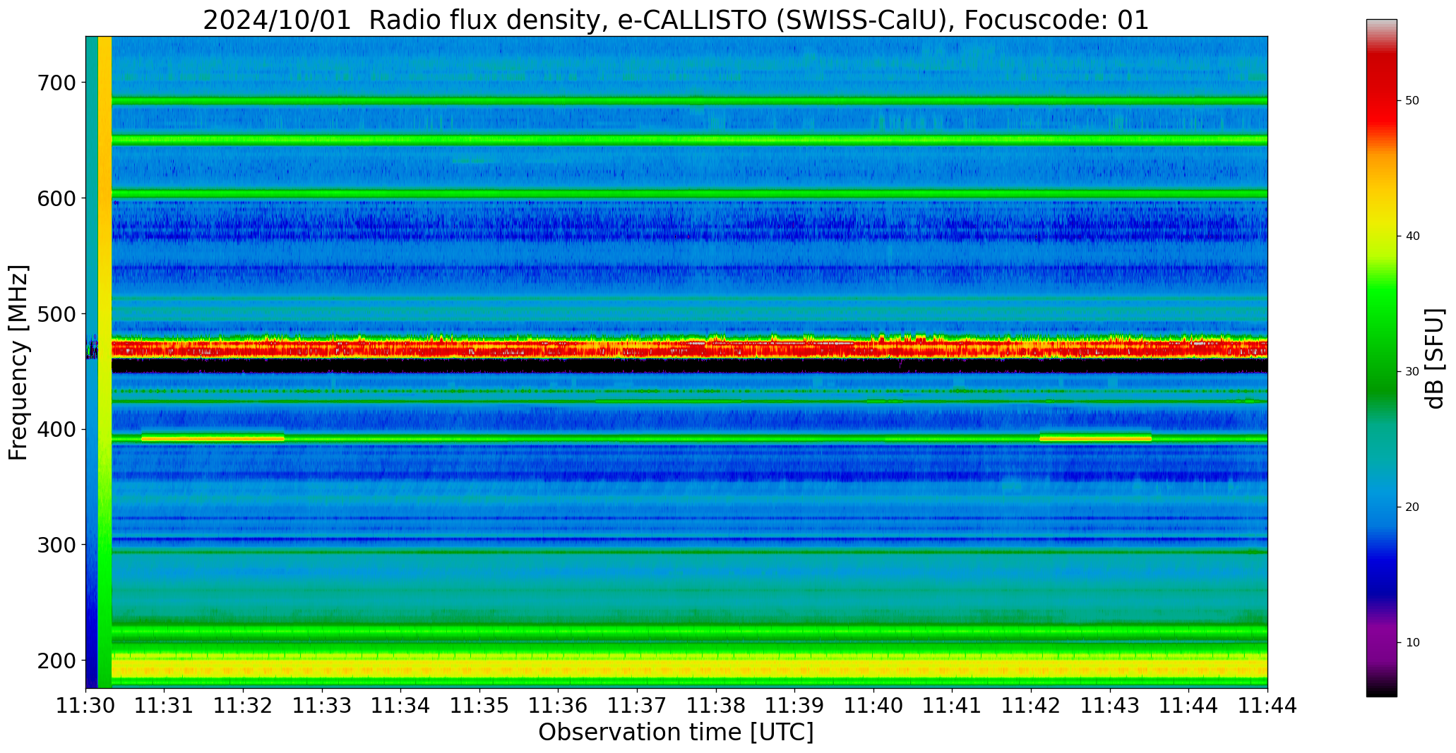
Task: Click the red interference band near 470 MHz
Action: coord(689,349)
